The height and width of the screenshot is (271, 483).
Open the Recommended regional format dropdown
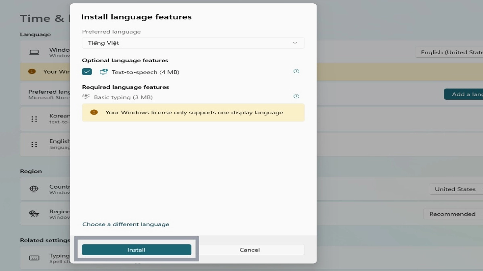pyautogui.click(x=452, y=214)
